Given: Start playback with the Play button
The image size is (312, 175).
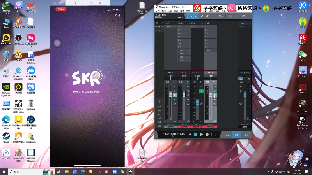Looking at the screenshot, I should coord(202,135).
